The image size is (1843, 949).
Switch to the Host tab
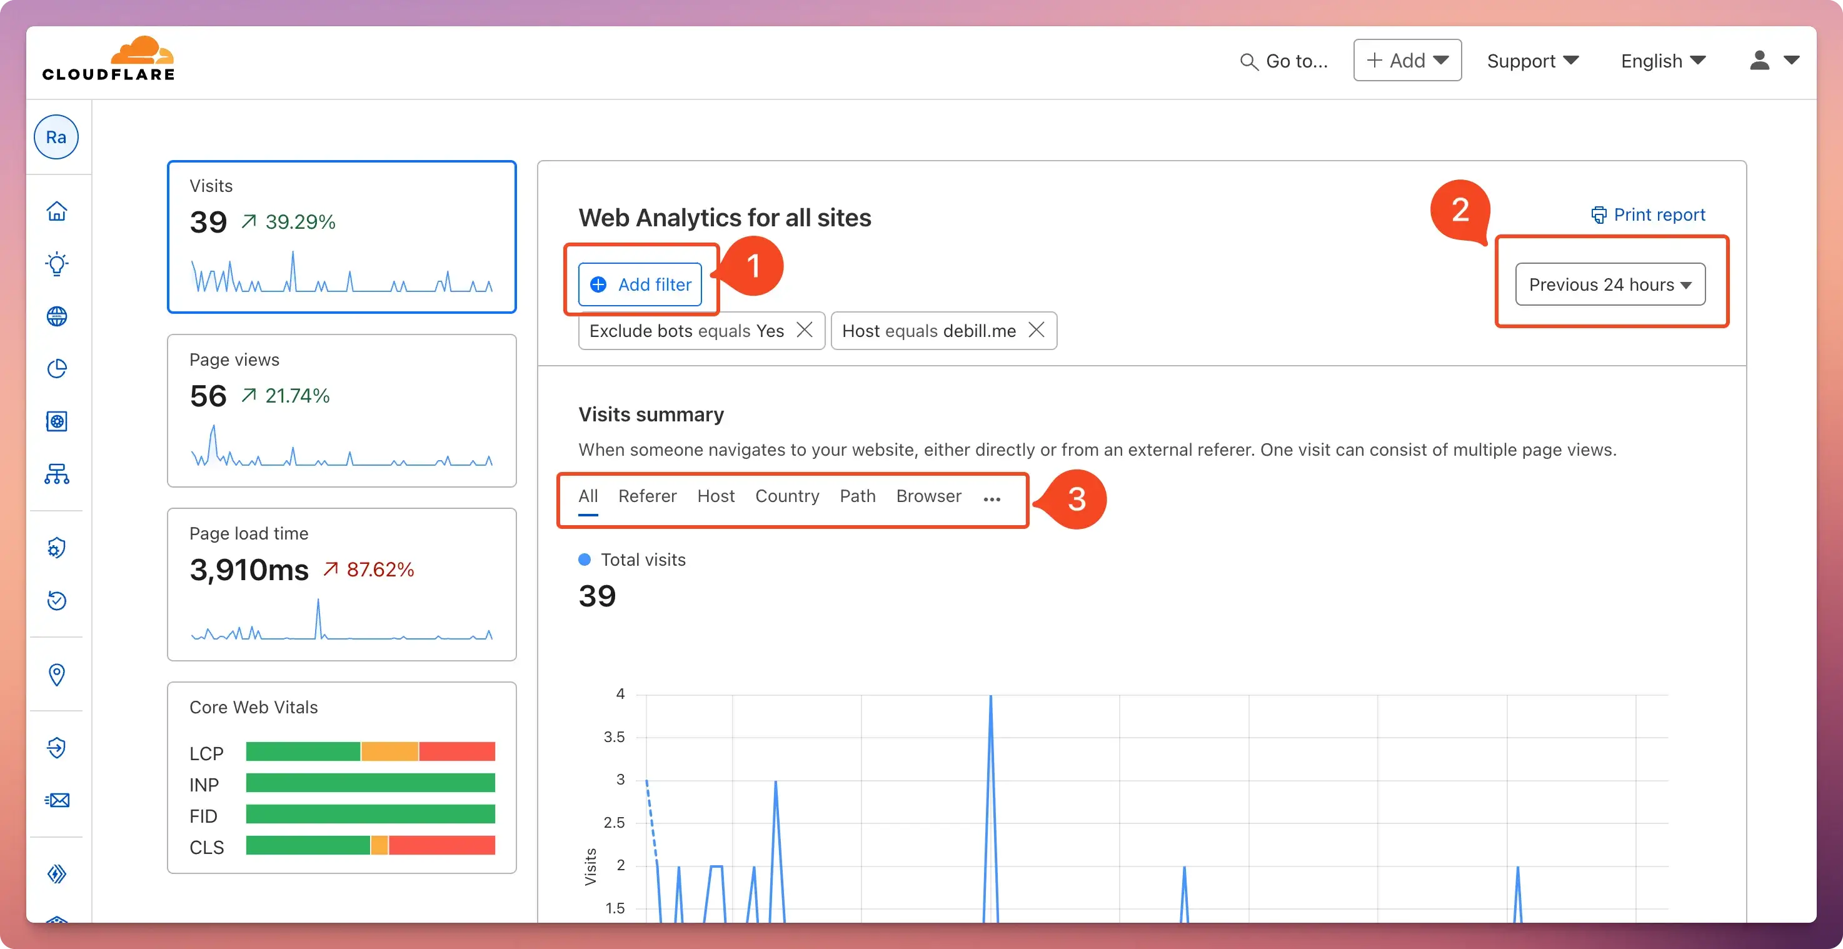[x=715, y=496]
